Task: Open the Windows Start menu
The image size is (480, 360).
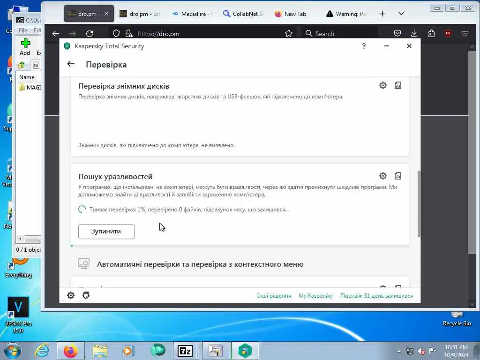Action: click(13, 351)
